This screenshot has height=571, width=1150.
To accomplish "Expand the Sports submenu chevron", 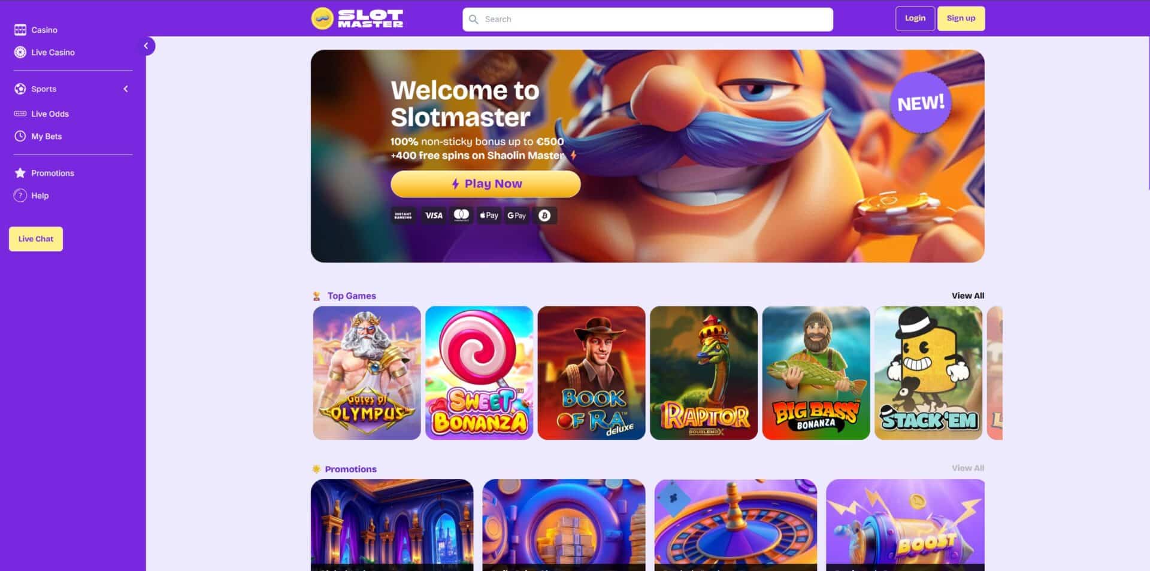I will tap(126, 89).
